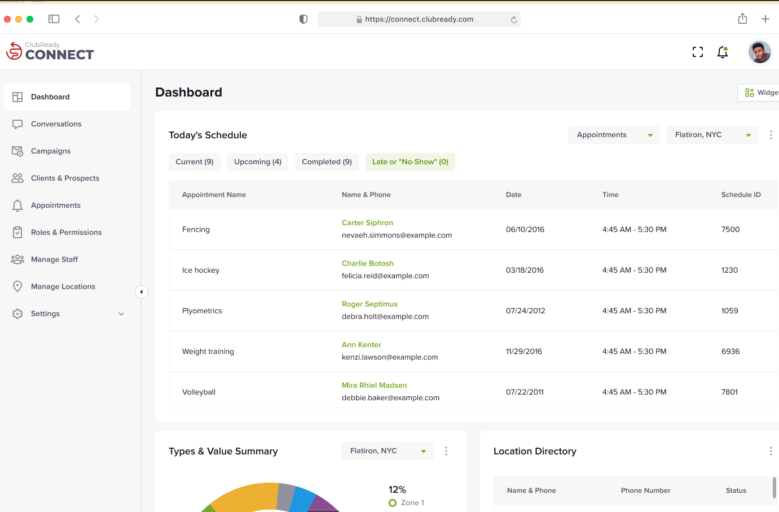Click the user profile avatar

[759, 52]
